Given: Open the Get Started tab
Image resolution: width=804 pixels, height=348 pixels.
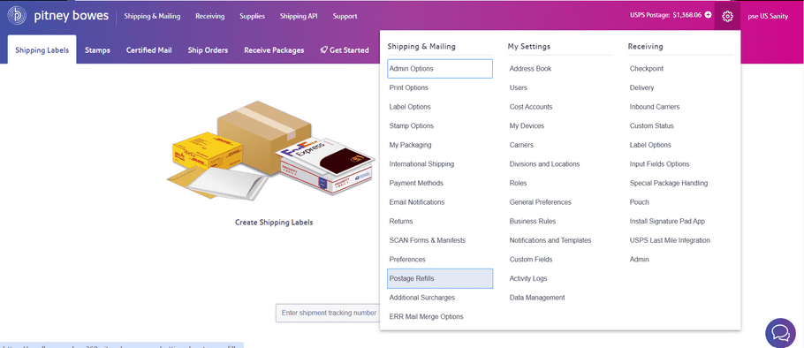Looking at the screenshot, I should [x=345, y=50].
